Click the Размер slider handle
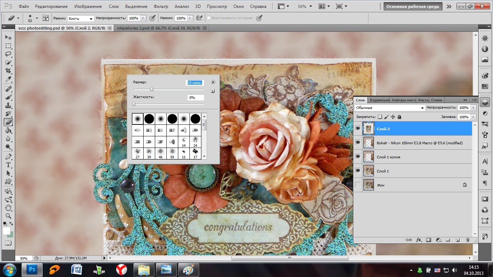Screen dimensions: 493x277 152,89
